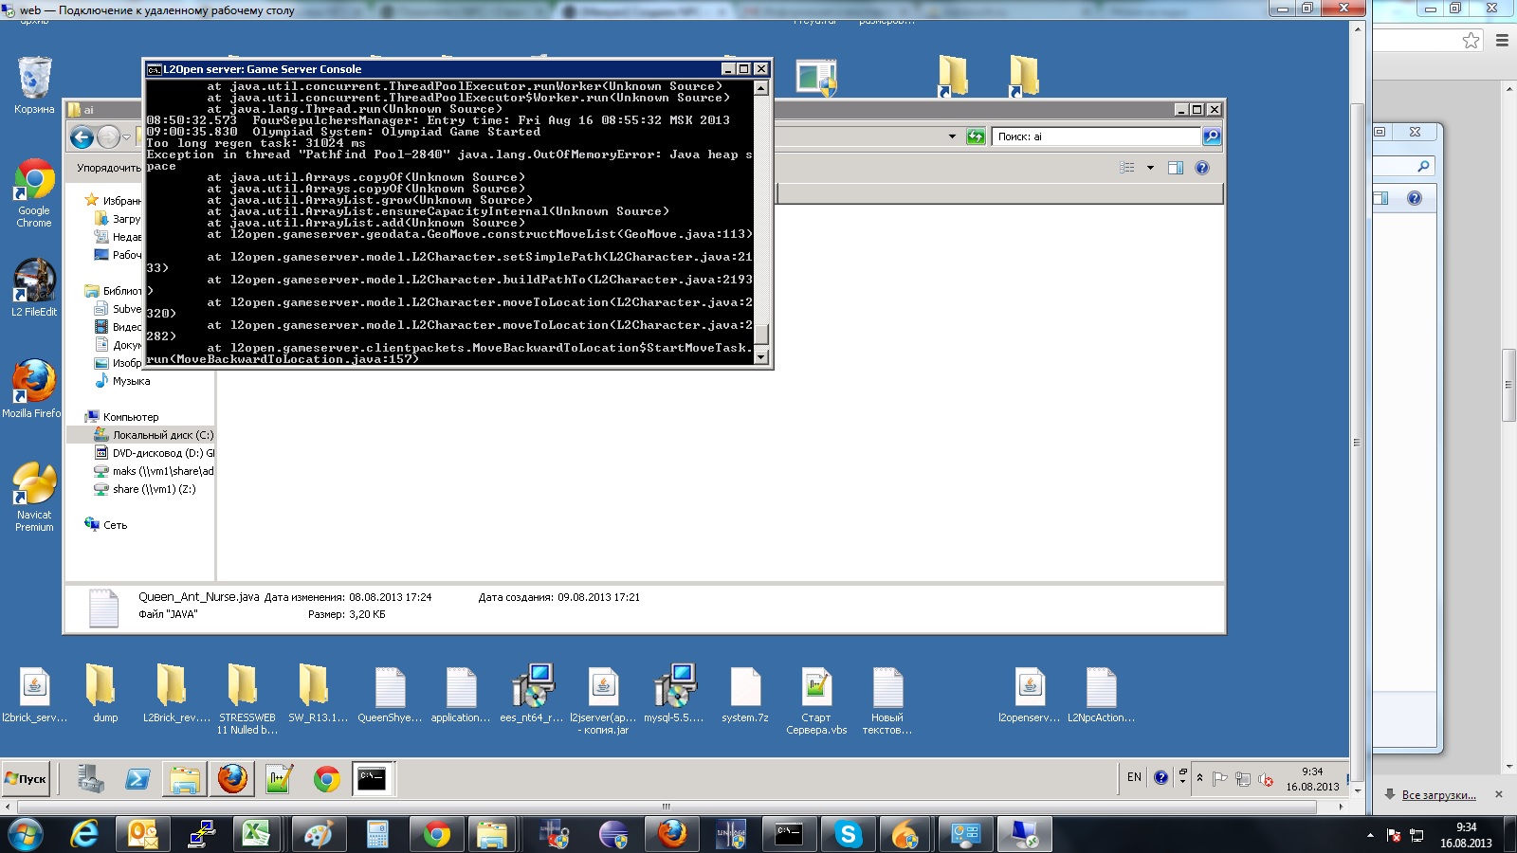Click the search magnifier in Explorer window
This screenshot has height=853, width=1517.
(x=1212, y=136)
